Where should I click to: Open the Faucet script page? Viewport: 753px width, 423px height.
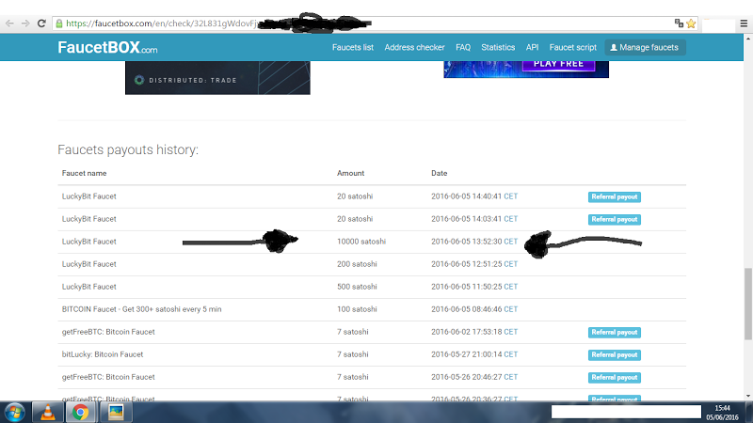pos(573,47)
